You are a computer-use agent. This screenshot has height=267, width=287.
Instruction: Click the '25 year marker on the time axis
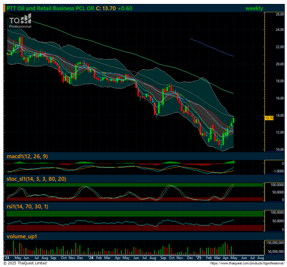pos(198,258)
